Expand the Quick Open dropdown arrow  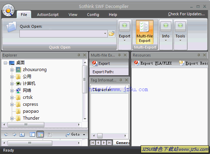pyautogui.click(x=105, y=34)
